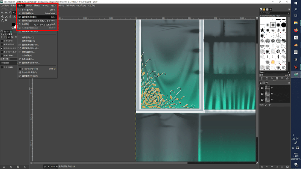Select the Eraser tool
301x169 pixels.
[x=10, y=17]
